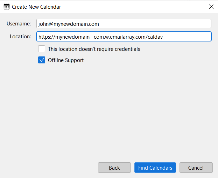Click the "Create New Calendar" title text
Viewport: 218px width, 178px height.
(x=36, y=7)
